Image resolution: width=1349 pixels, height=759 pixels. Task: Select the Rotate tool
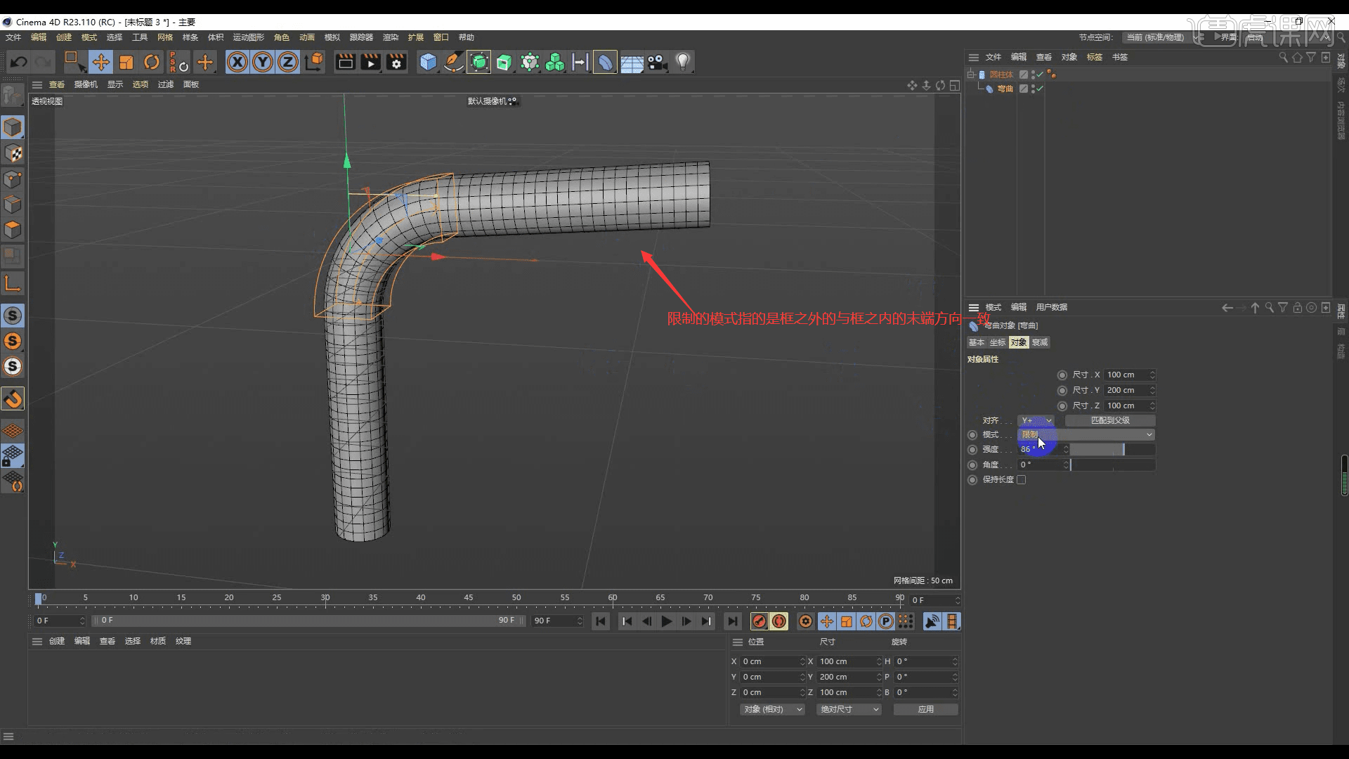point(152,63)
